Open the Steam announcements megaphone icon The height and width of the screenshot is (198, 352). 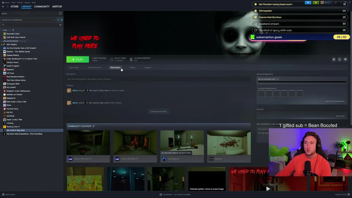click(x=308, y=3)
